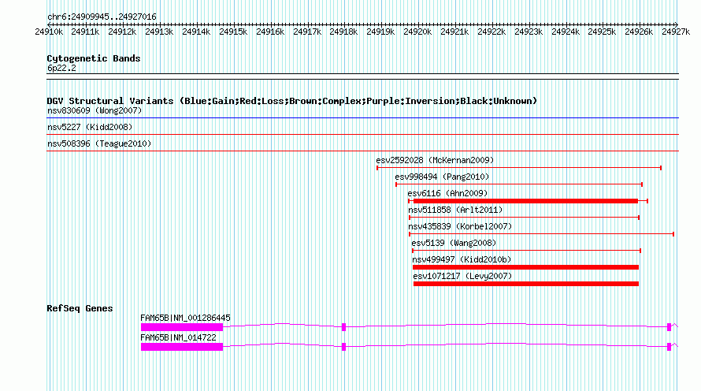Click the nsv830609 (Wong2007) variant label
The image size is (701, 391).
[x=95, y=110]
